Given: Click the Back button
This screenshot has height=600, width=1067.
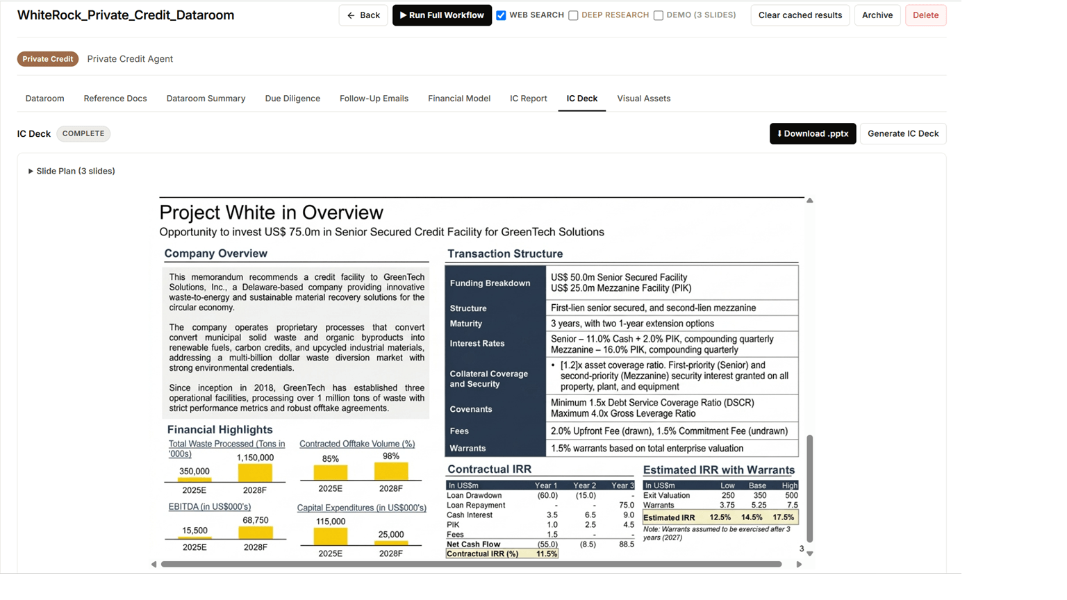Looking at the screenshot, I should pos(363,15).
